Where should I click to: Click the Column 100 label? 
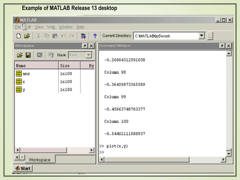click(x=116, y=121)
